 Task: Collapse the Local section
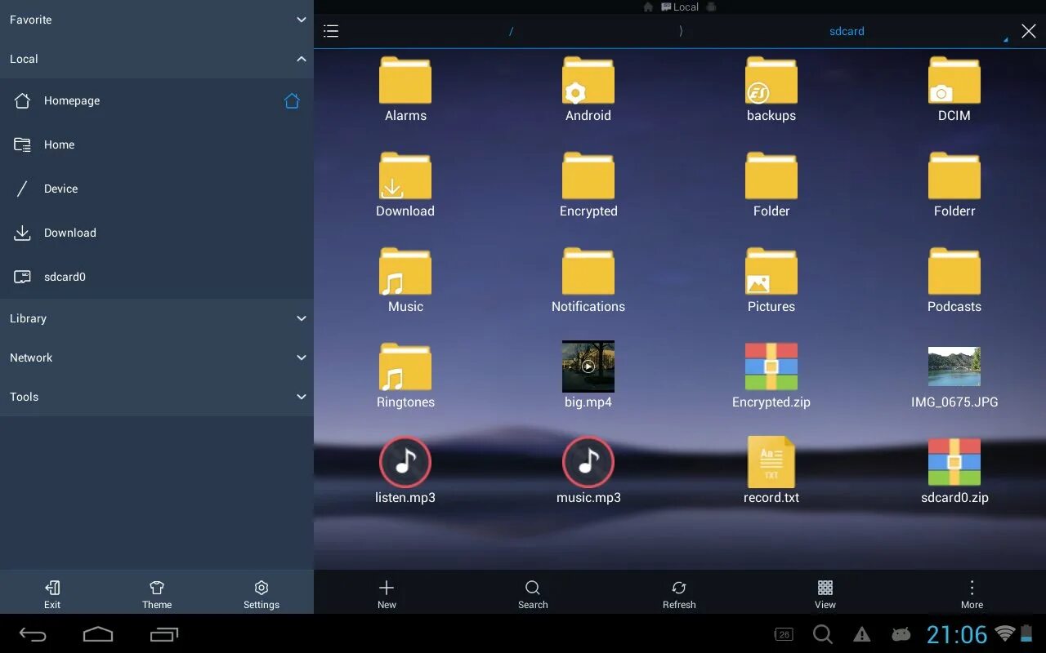click(x=157, y=59)
